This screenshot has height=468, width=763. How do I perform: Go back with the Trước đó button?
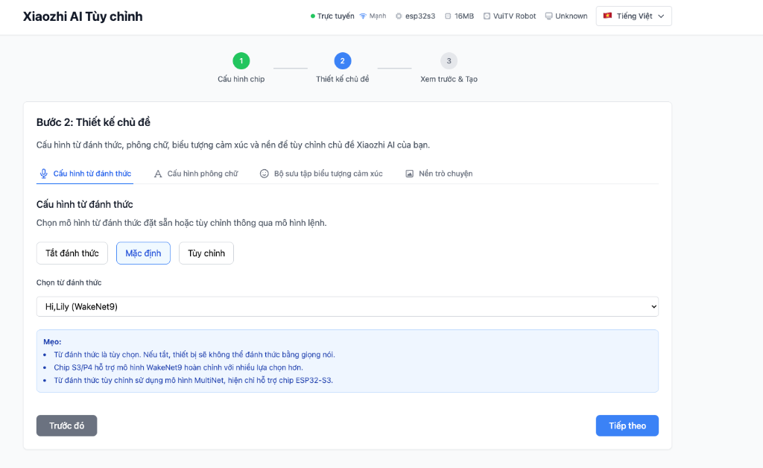66,426
